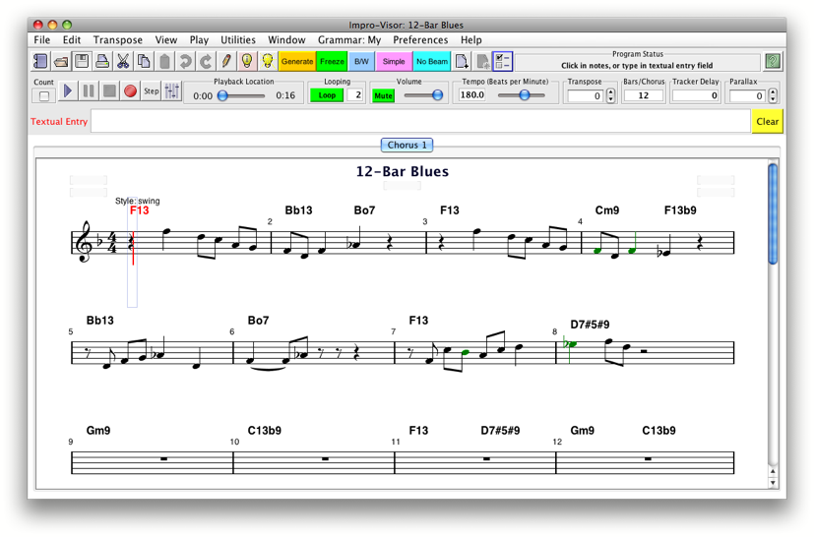Click the Transpose stepper arrows
This screenshot has height=537, width=814.
pyautogui.click(x=611, y=95)
